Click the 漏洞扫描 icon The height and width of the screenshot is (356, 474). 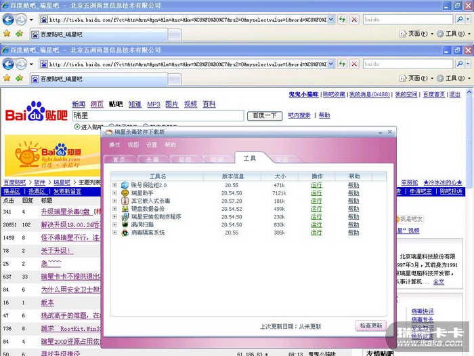pos(125,224)
